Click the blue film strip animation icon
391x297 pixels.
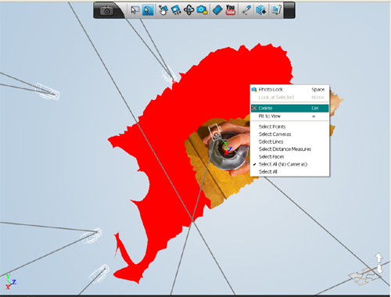coord(217,10)
